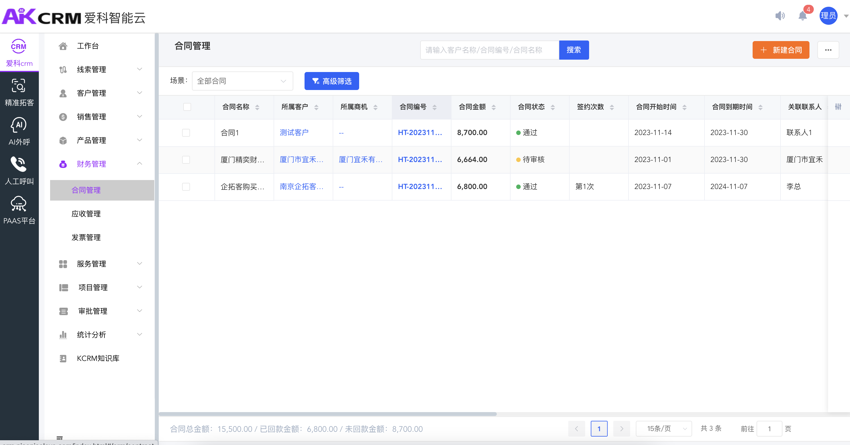The width and height of the screenshot is (850, 445).
Task: Open the 人工呼叫 phone module
Action: pos(19,170)
